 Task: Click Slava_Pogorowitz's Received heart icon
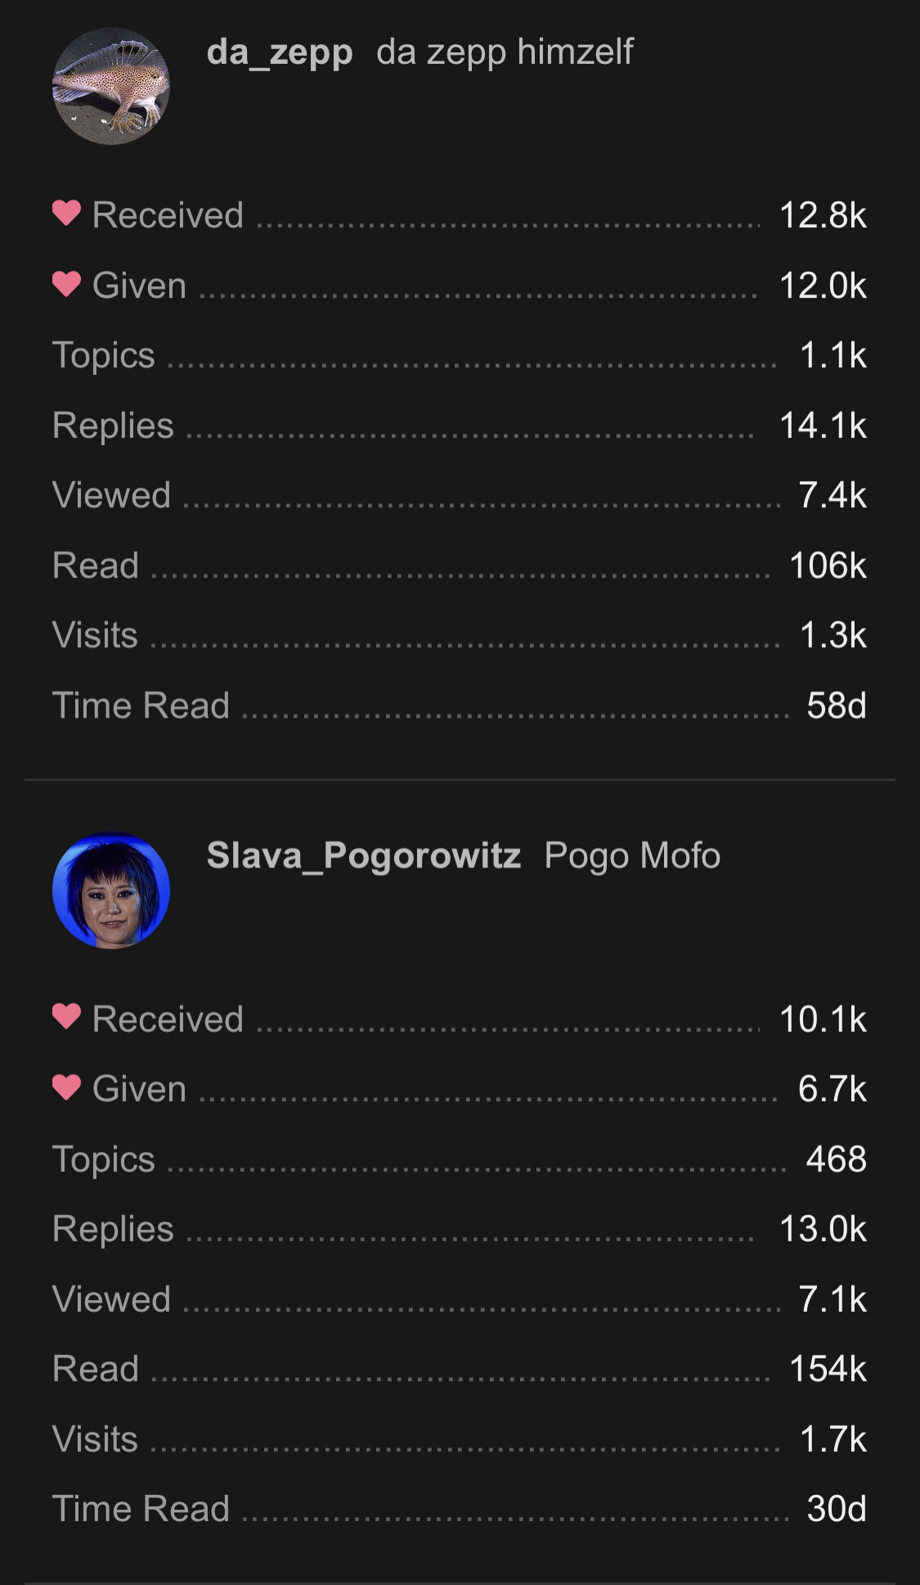pos(66,1017)
